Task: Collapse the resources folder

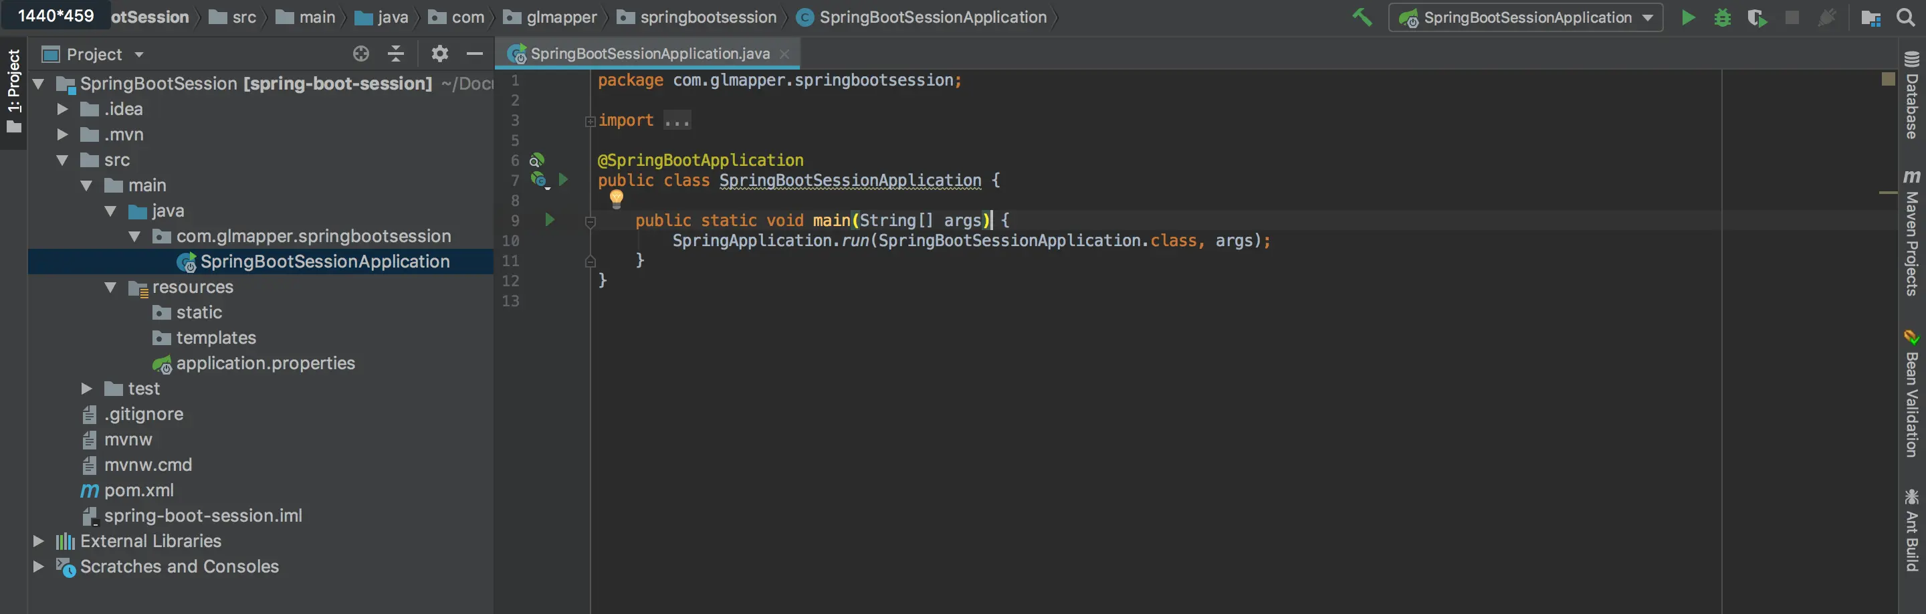Action: coord(110,287)
